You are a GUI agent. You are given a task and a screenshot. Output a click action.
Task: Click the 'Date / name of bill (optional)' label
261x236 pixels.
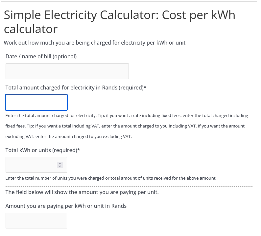[x=41, y=56]
